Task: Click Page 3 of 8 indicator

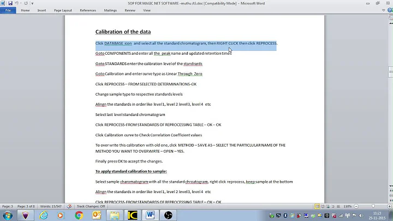Action: tap(26, 206)
